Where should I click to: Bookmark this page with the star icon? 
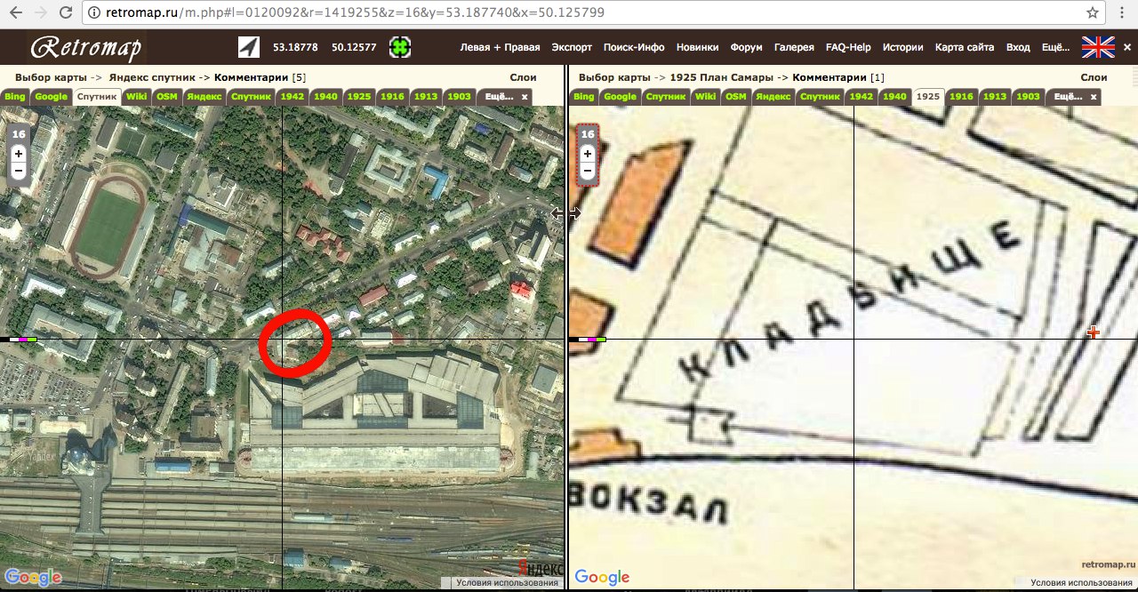(x=1093, y=13)
